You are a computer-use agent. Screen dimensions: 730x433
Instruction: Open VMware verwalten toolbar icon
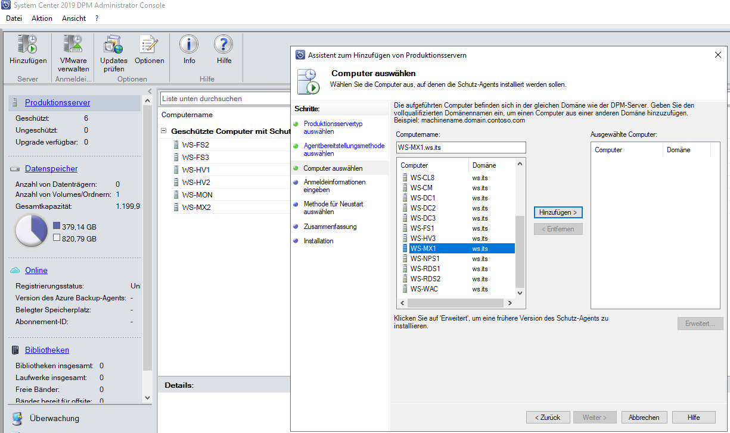point(73,45)
